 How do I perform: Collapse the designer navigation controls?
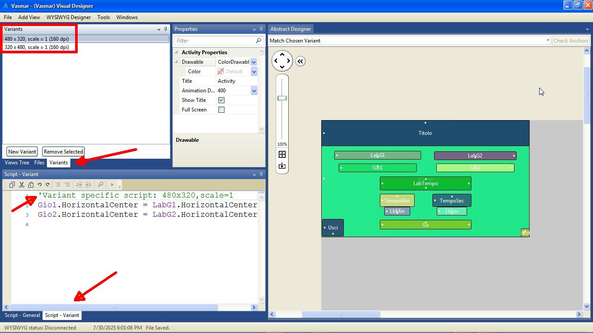[x=300, y=61]
